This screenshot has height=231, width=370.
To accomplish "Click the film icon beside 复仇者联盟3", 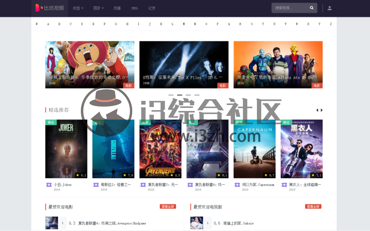I will pyautogui.click(x=143, y=185).
